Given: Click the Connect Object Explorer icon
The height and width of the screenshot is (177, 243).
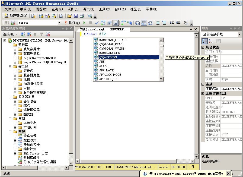Looking at the screenshot, I should coord(23,34).
